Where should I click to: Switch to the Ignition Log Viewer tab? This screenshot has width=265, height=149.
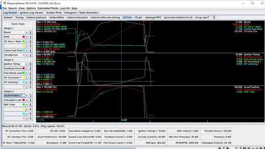click(x=31, y=13)
